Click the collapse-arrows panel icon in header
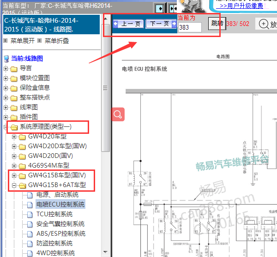Image resolution: width=277 pixels, height=257 pixels. pyautogui.click(x=173, y=8)
